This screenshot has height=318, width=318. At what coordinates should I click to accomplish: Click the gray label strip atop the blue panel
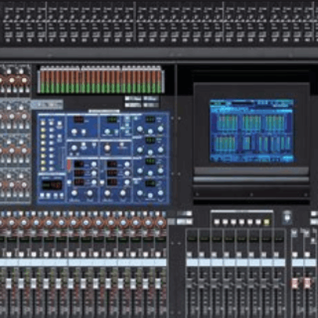coord(104,111)
